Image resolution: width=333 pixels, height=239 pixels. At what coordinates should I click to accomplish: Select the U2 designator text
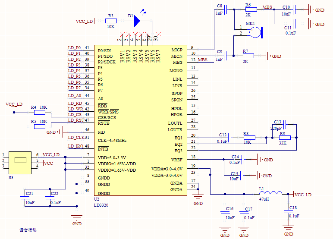(x=97, y=199)
